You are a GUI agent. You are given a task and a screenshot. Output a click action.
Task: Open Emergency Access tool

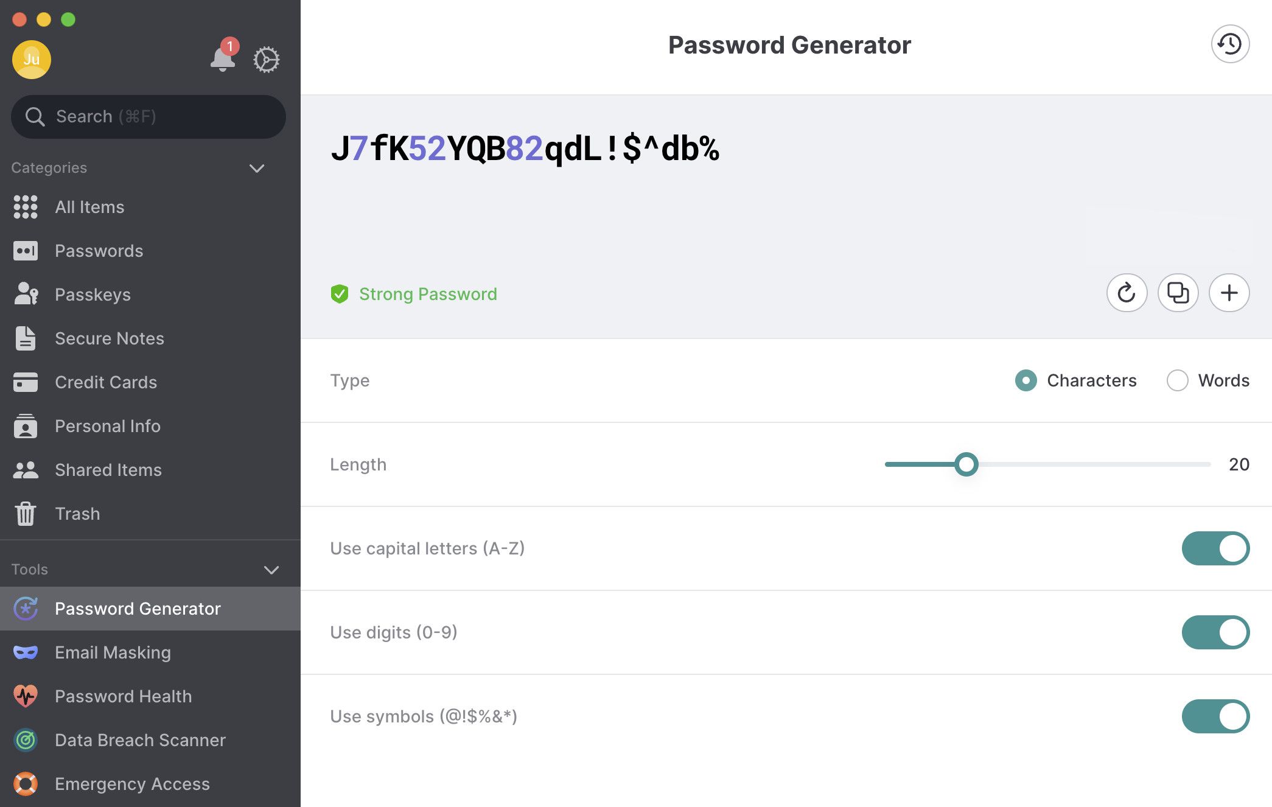[x=131, y=782]
